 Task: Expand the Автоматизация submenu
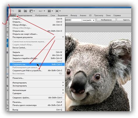click(x=37, y=90)
